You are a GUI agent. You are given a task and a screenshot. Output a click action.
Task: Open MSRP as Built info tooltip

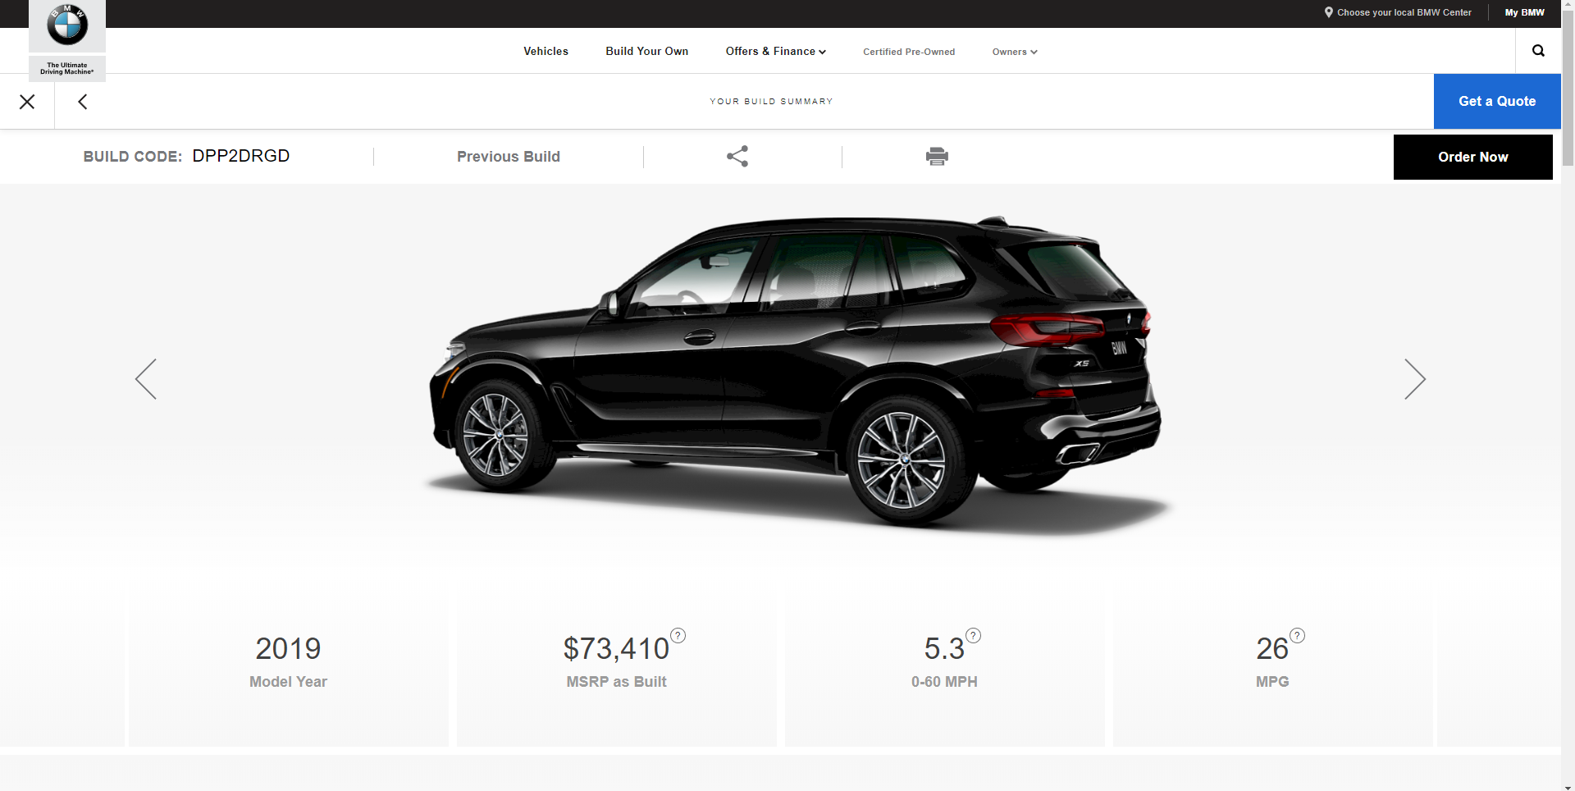coord(678,636)
